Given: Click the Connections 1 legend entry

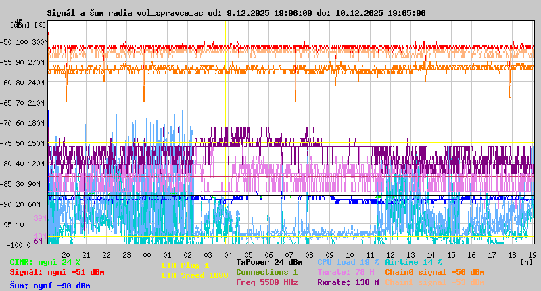Looking at the screenshot, I should pos(266,272).
